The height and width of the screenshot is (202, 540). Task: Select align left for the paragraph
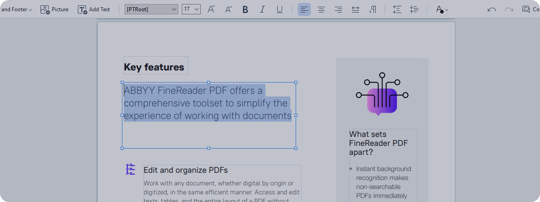[x=304, y=9]
